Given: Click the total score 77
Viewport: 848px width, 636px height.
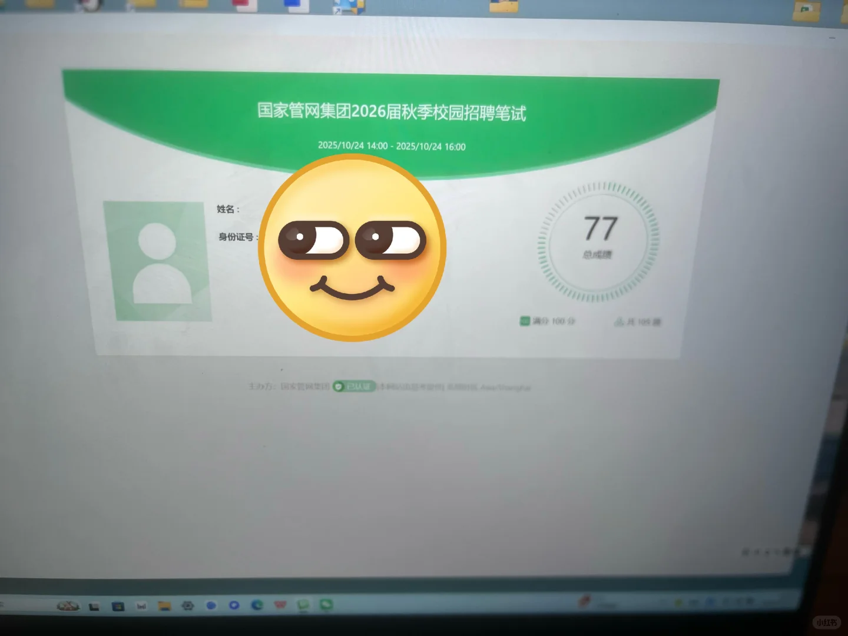Looking at the screenshot, I should click(x=601, y=228).
